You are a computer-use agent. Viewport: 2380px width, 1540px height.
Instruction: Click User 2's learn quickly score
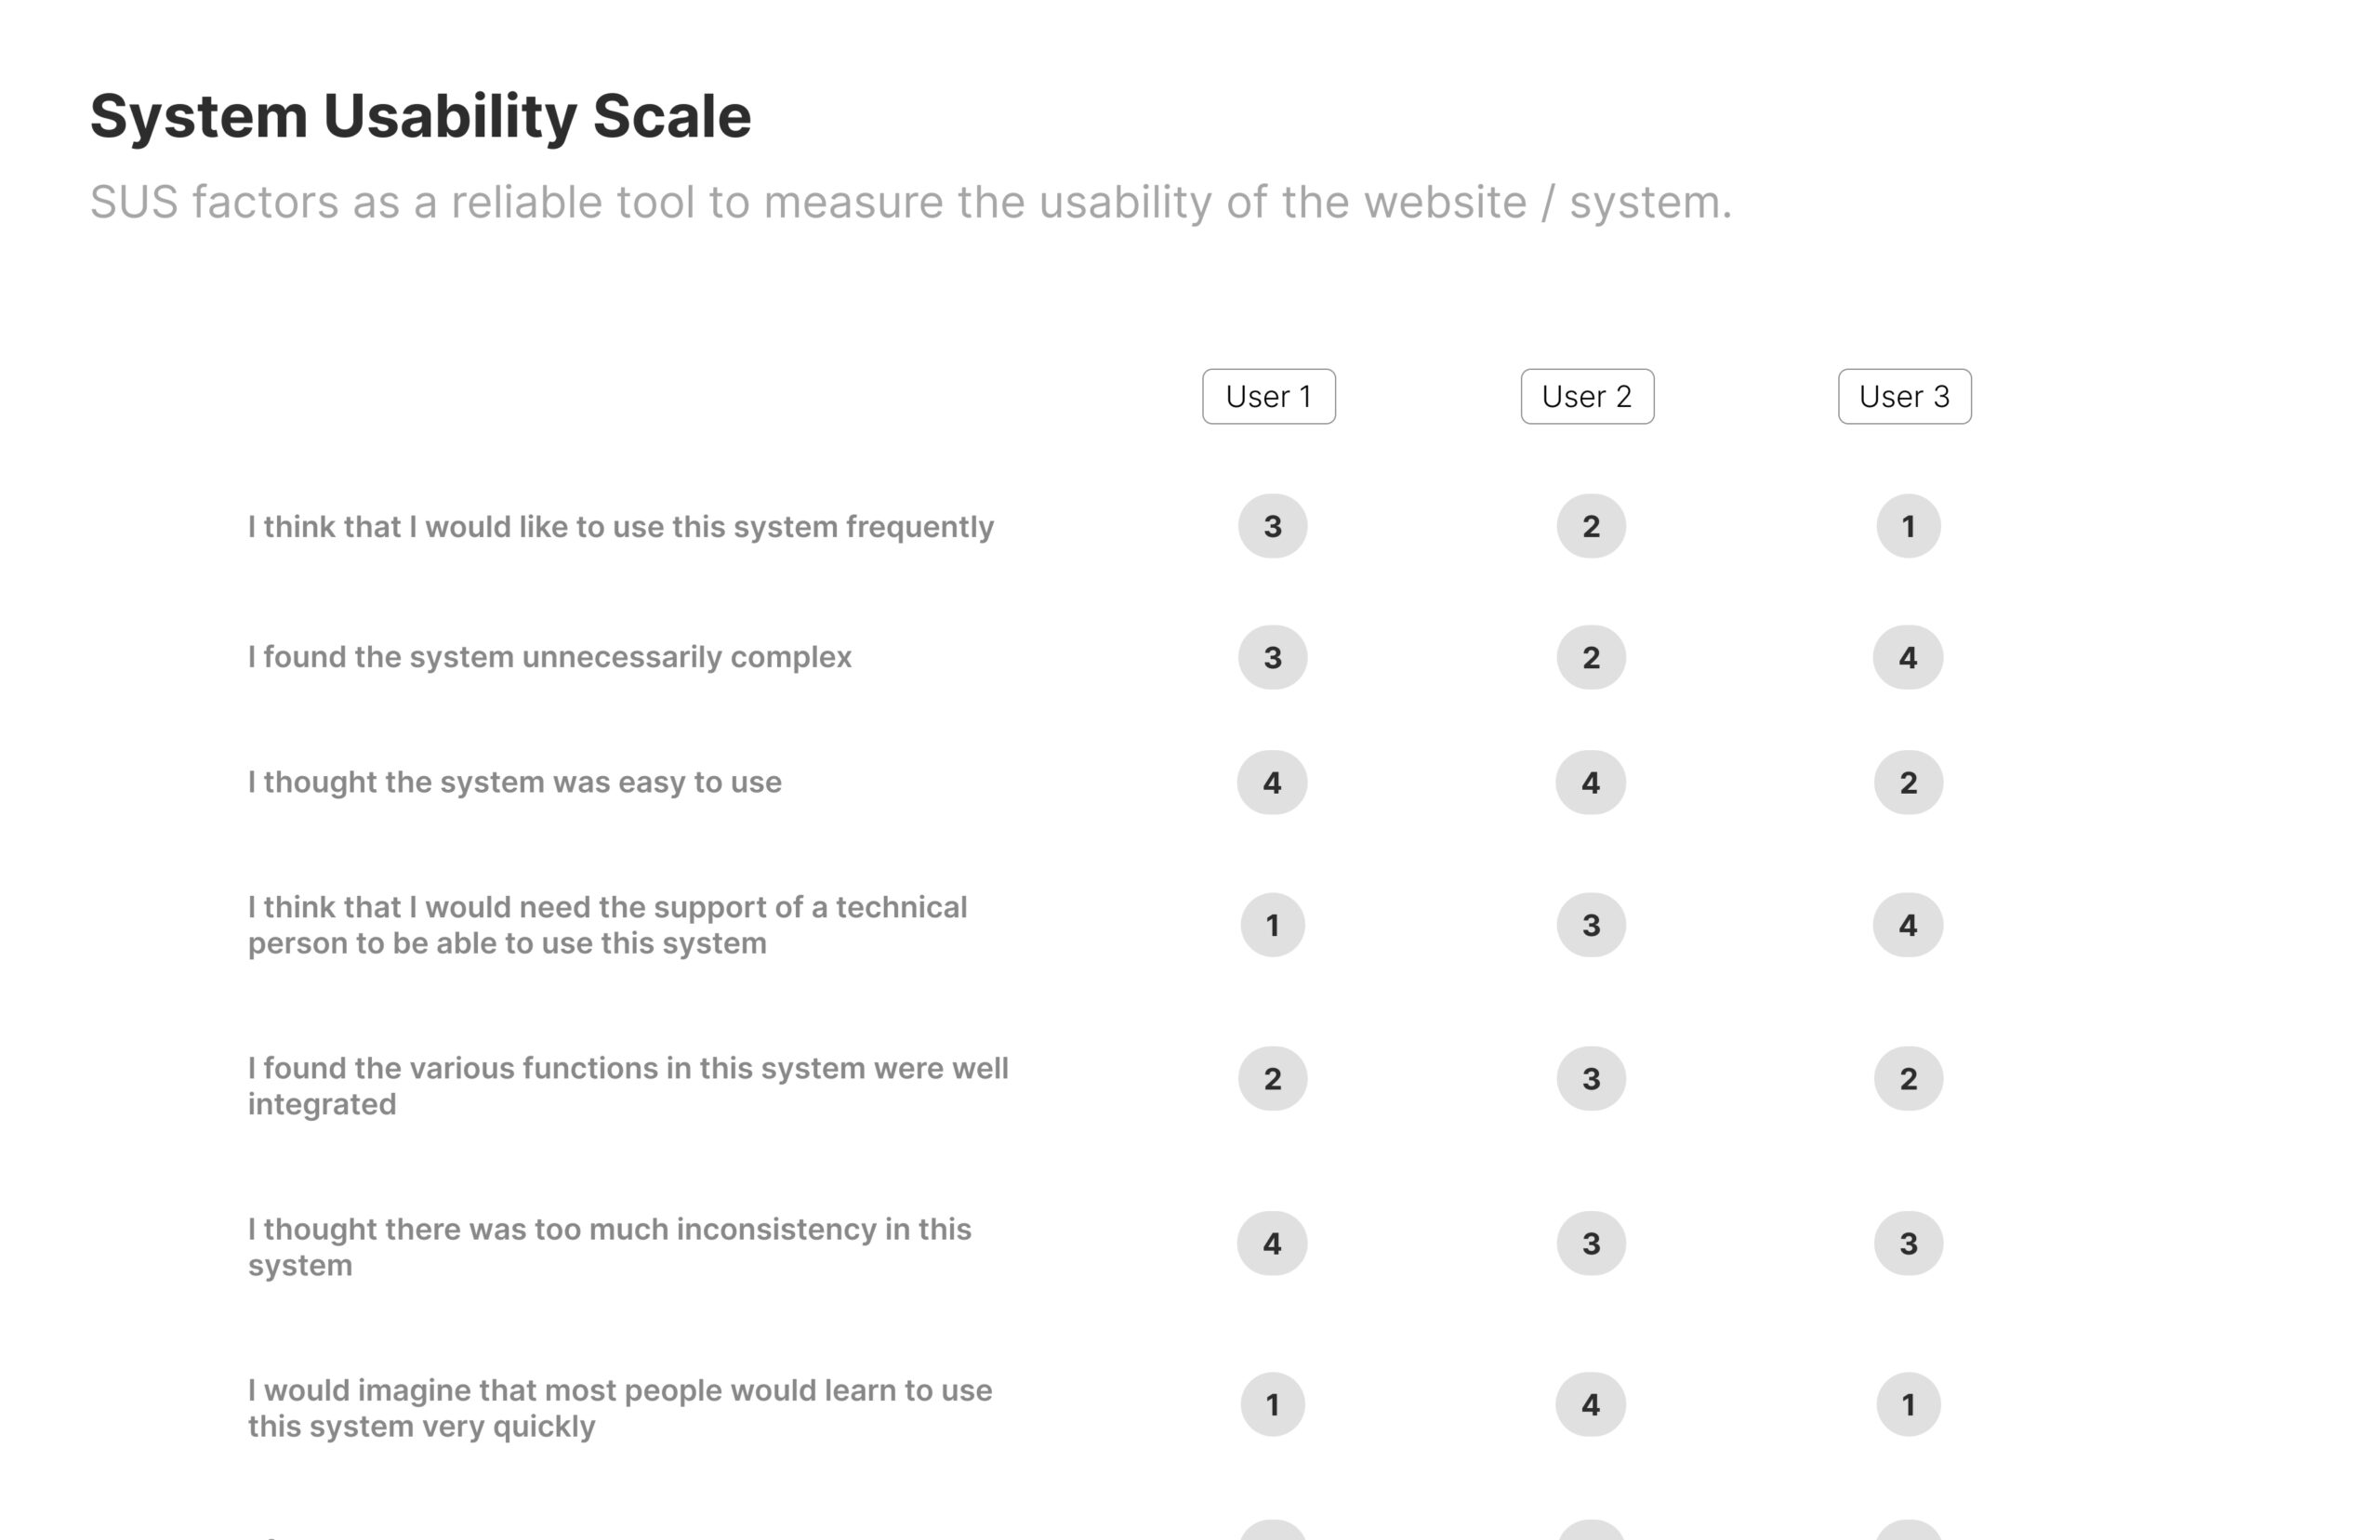pyautogui.click(x=1590, y=1405)
